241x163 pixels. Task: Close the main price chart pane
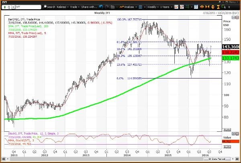(237, 17)
